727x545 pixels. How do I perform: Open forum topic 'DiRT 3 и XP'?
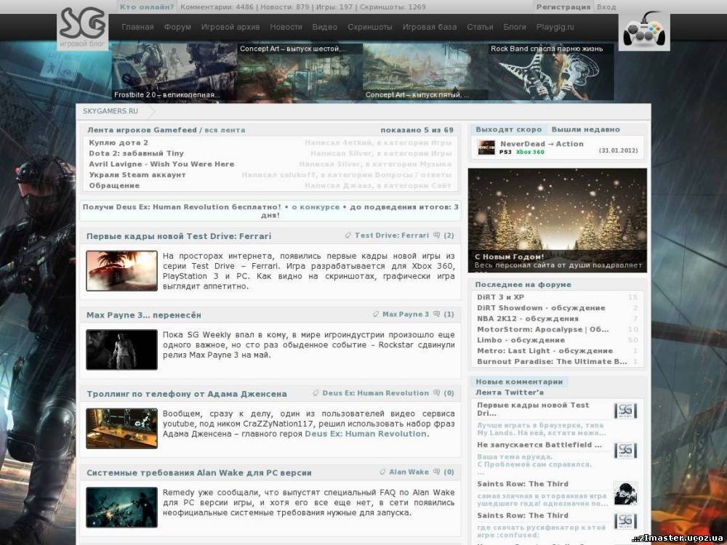point(500,297)
